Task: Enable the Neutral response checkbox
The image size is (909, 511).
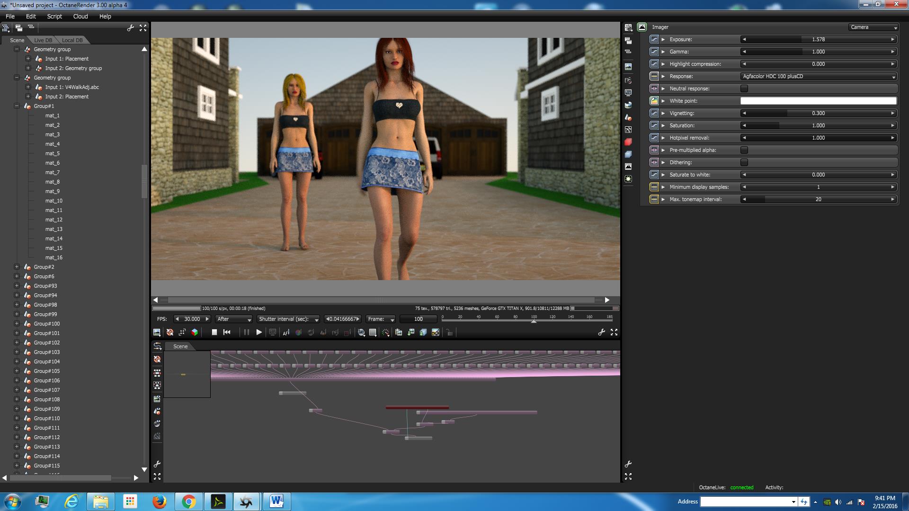Action: tap(744, 88)
